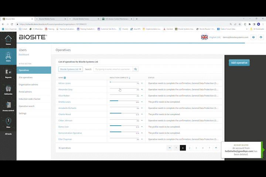Go to the previous page of operatives

click(176, 148)
